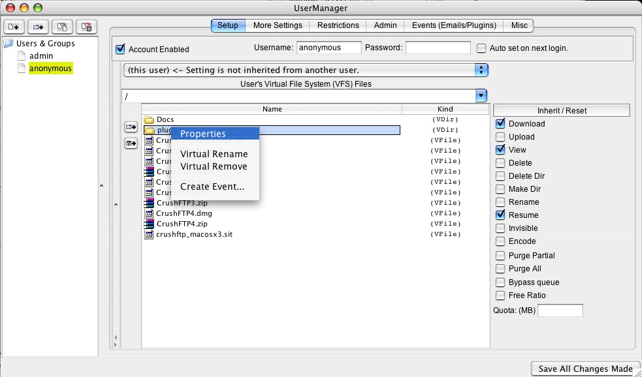Switch to the Restrictions tab
This screenshot has width=642, height=377.
pos(338,25)
